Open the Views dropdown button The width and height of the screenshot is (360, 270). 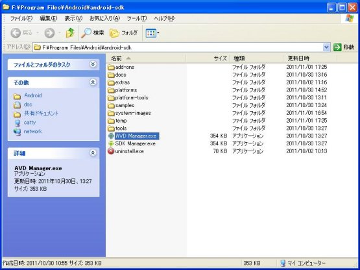(152, 33)
